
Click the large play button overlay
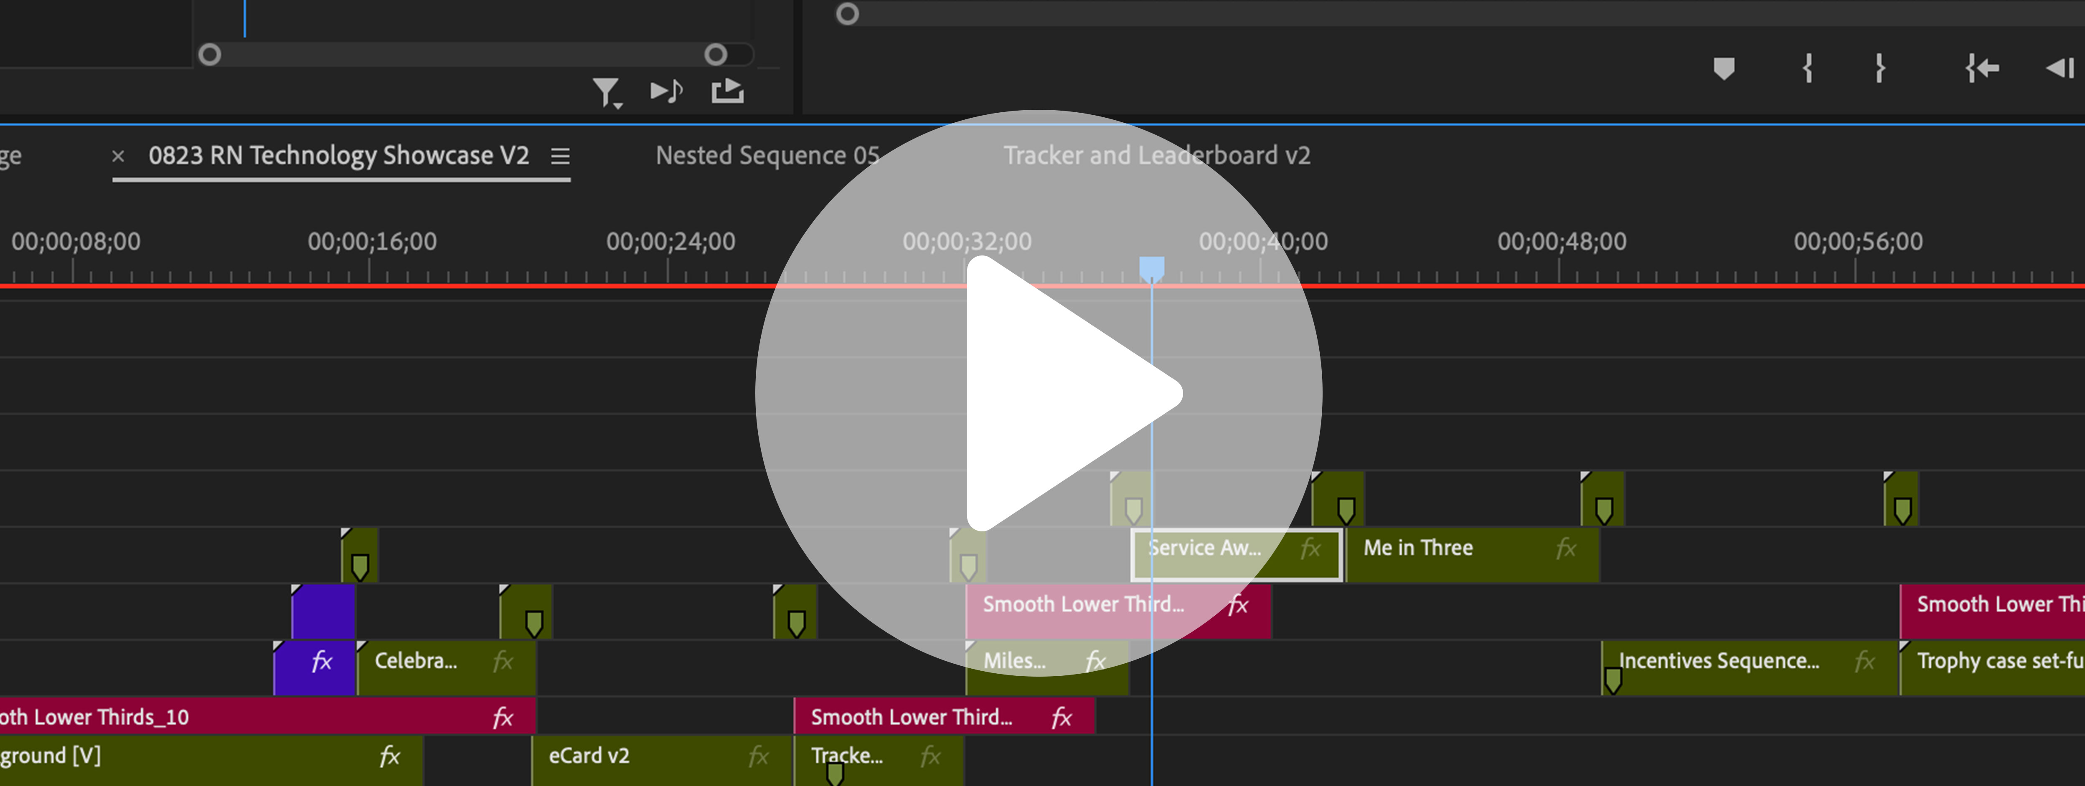click(1039, 393)
